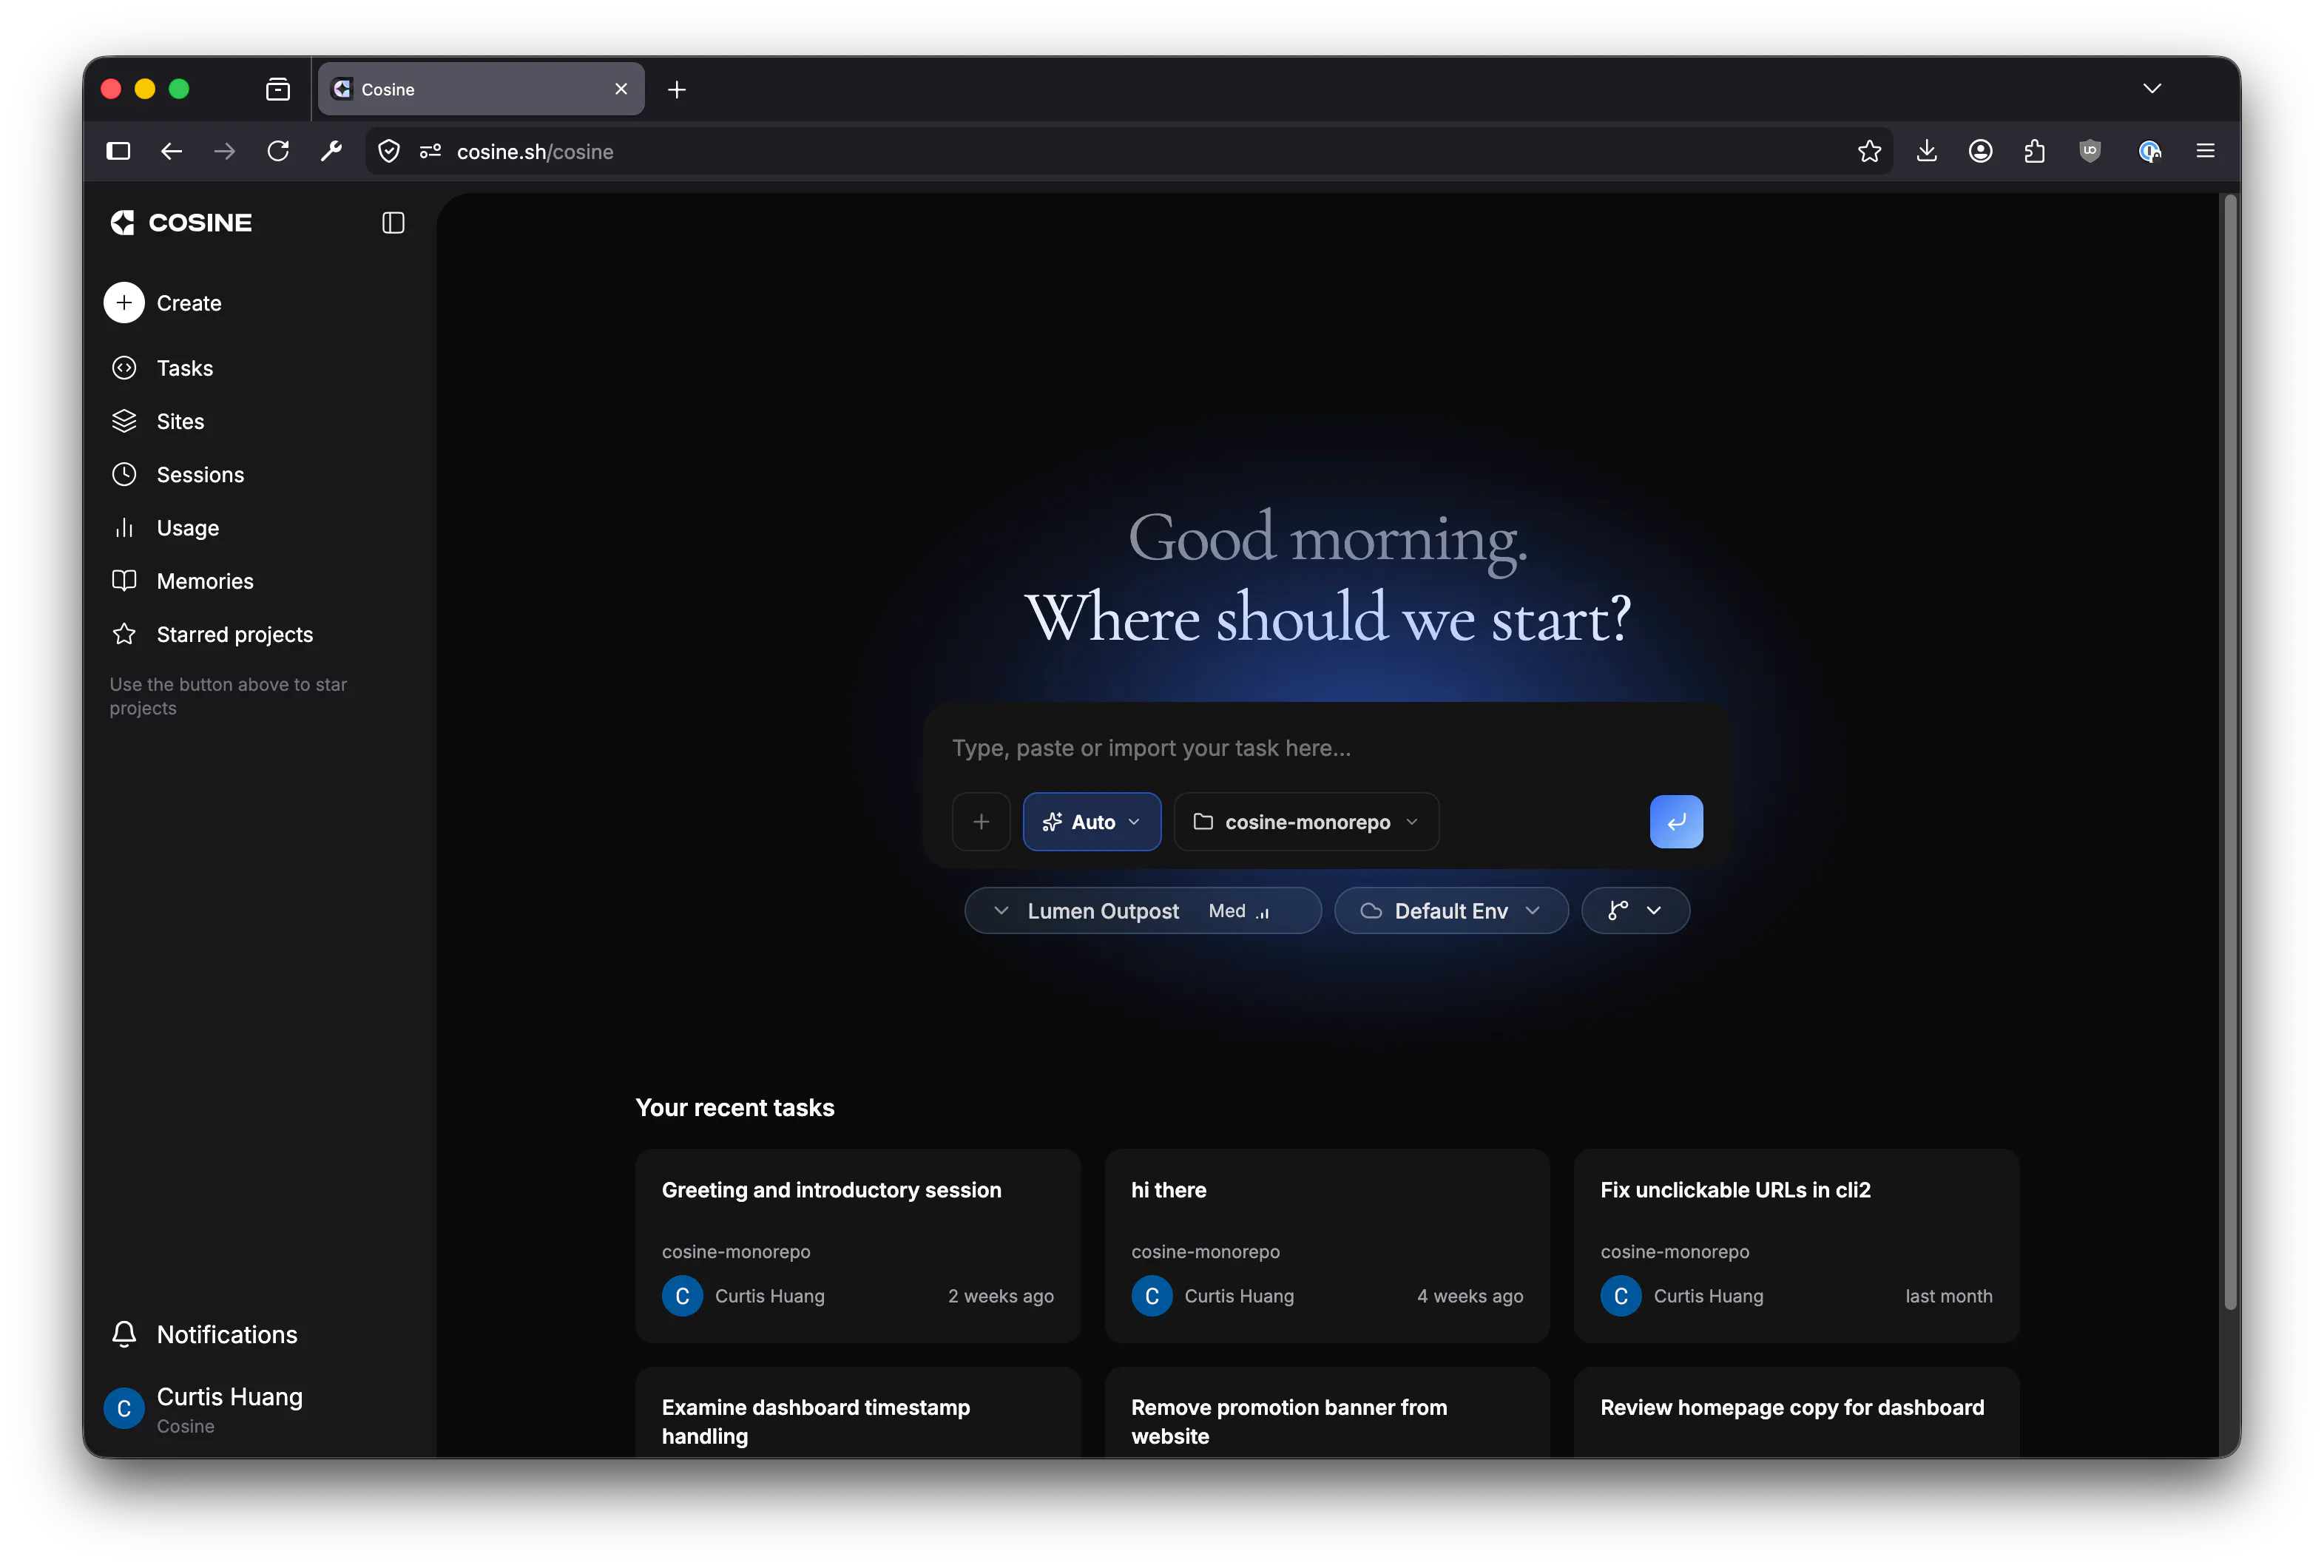Click the plus attachment button in the task box
This screenshot has width=2324, height=1568.
tap(981, 822)
